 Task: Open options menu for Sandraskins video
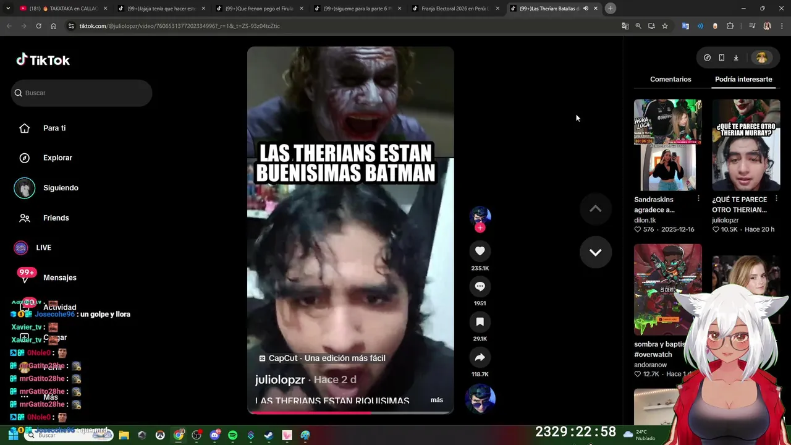(x=698, y=198)
